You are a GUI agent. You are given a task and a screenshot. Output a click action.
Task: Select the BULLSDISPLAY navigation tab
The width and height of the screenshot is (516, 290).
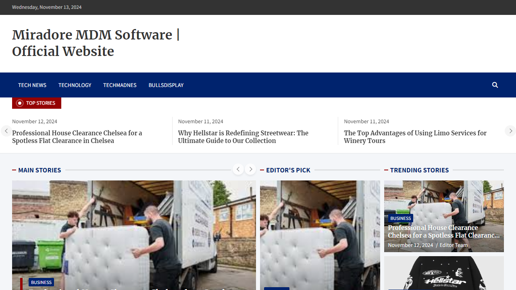166,85
